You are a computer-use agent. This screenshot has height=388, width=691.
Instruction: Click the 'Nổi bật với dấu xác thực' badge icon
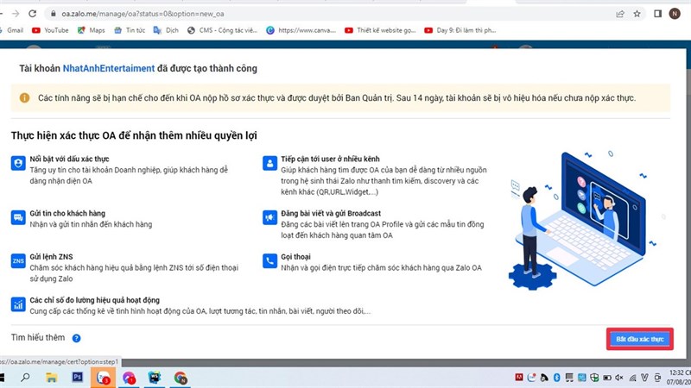click(x=17, y=162)
